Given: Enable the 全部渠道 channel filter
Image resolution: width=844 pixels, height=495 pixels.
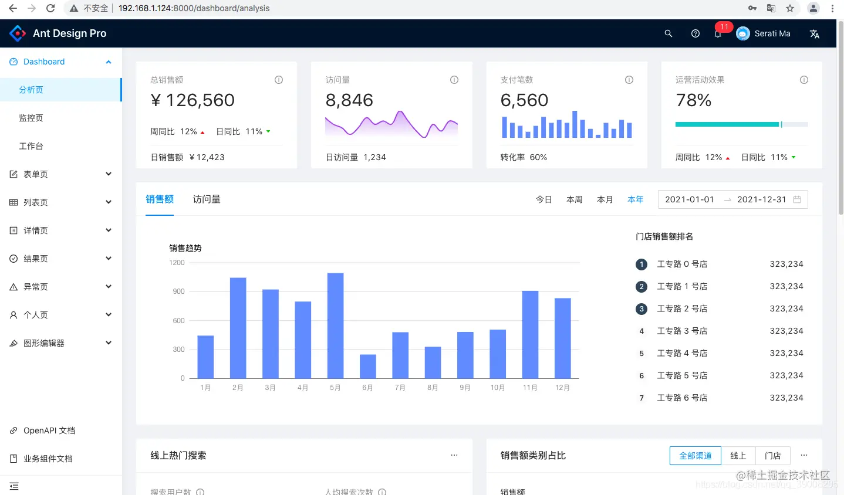Looking at the screenshot, I should [x=695, y=456].
